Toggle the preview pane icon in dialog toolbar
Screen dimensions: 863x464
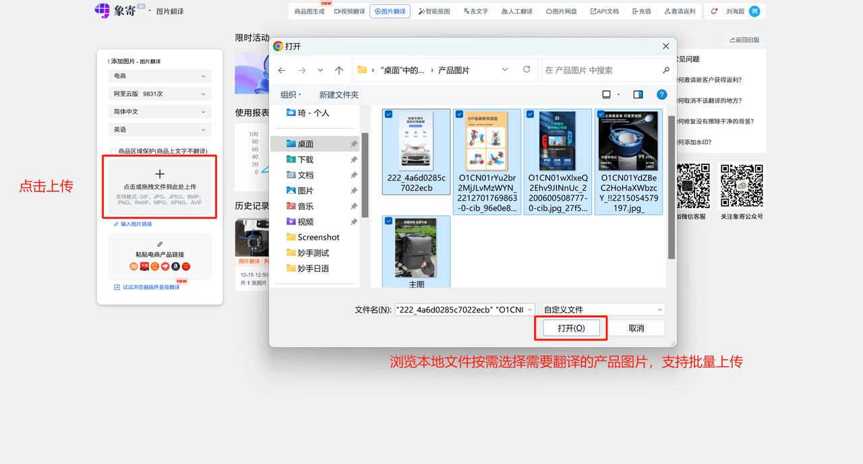tap(637, 94)
